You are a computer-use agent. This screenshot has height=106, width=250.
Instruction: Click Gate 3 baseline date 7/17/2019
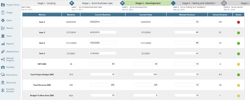(71, 32)
